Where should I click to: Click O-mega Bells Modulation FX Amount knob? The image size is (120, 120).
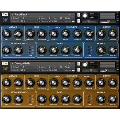[18, 99]
